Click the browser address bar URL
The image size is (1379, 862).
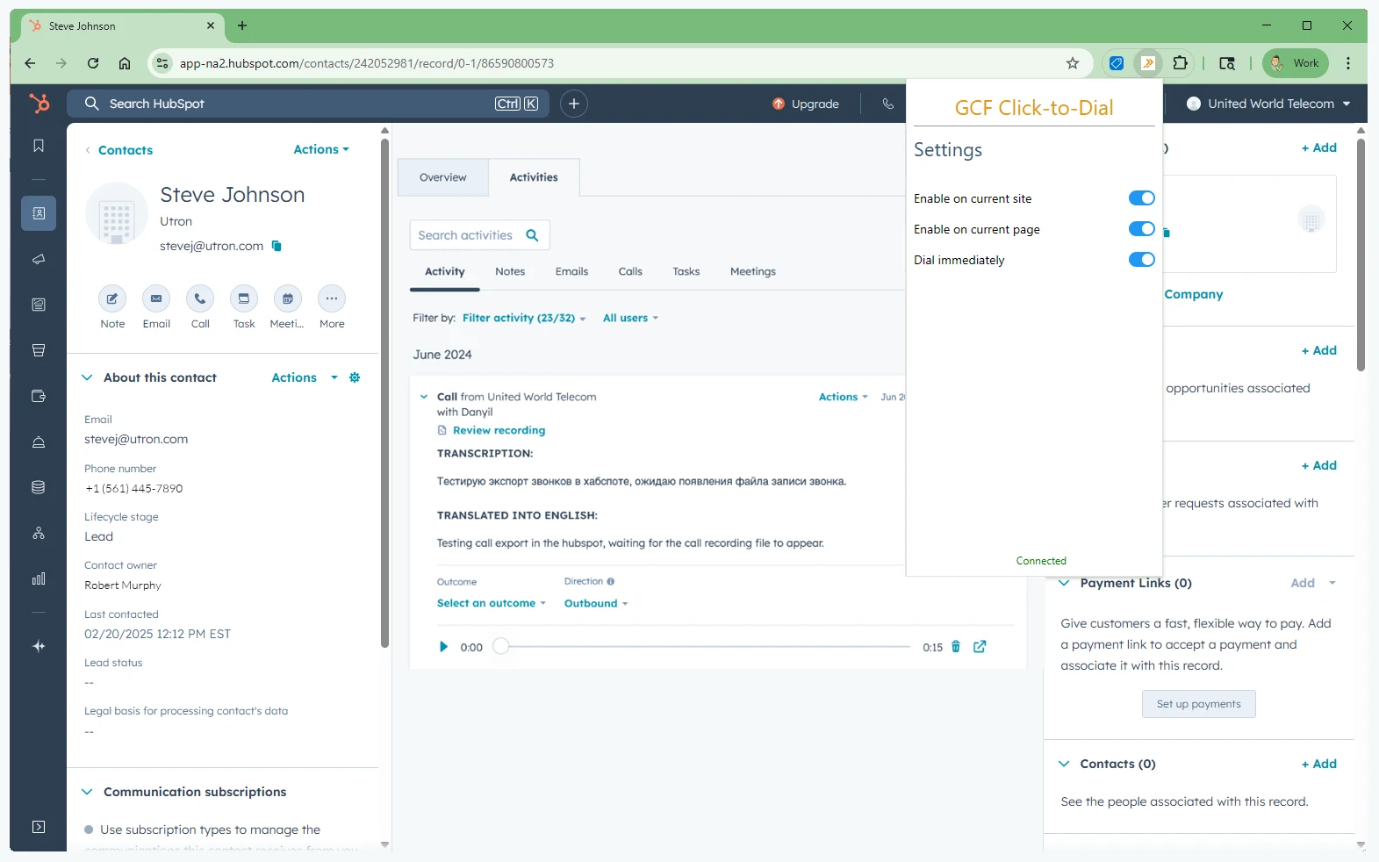point(367,63)
